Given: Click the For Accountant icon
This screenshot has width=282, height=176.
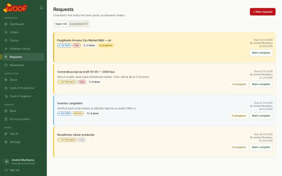Looking at the screenshot, I should (6, 119).
